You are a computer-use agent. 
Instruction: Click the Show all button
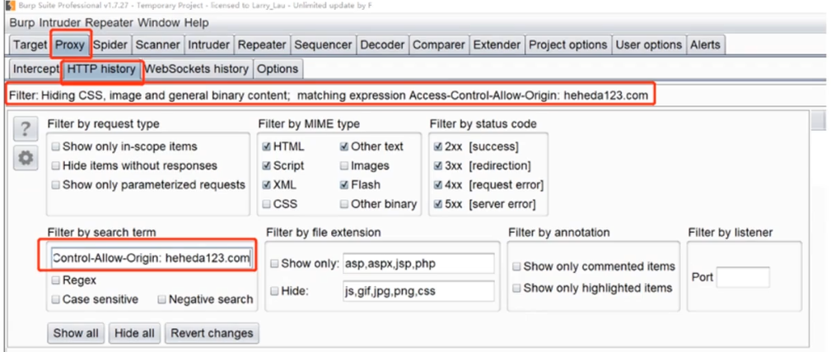point(76,333)
